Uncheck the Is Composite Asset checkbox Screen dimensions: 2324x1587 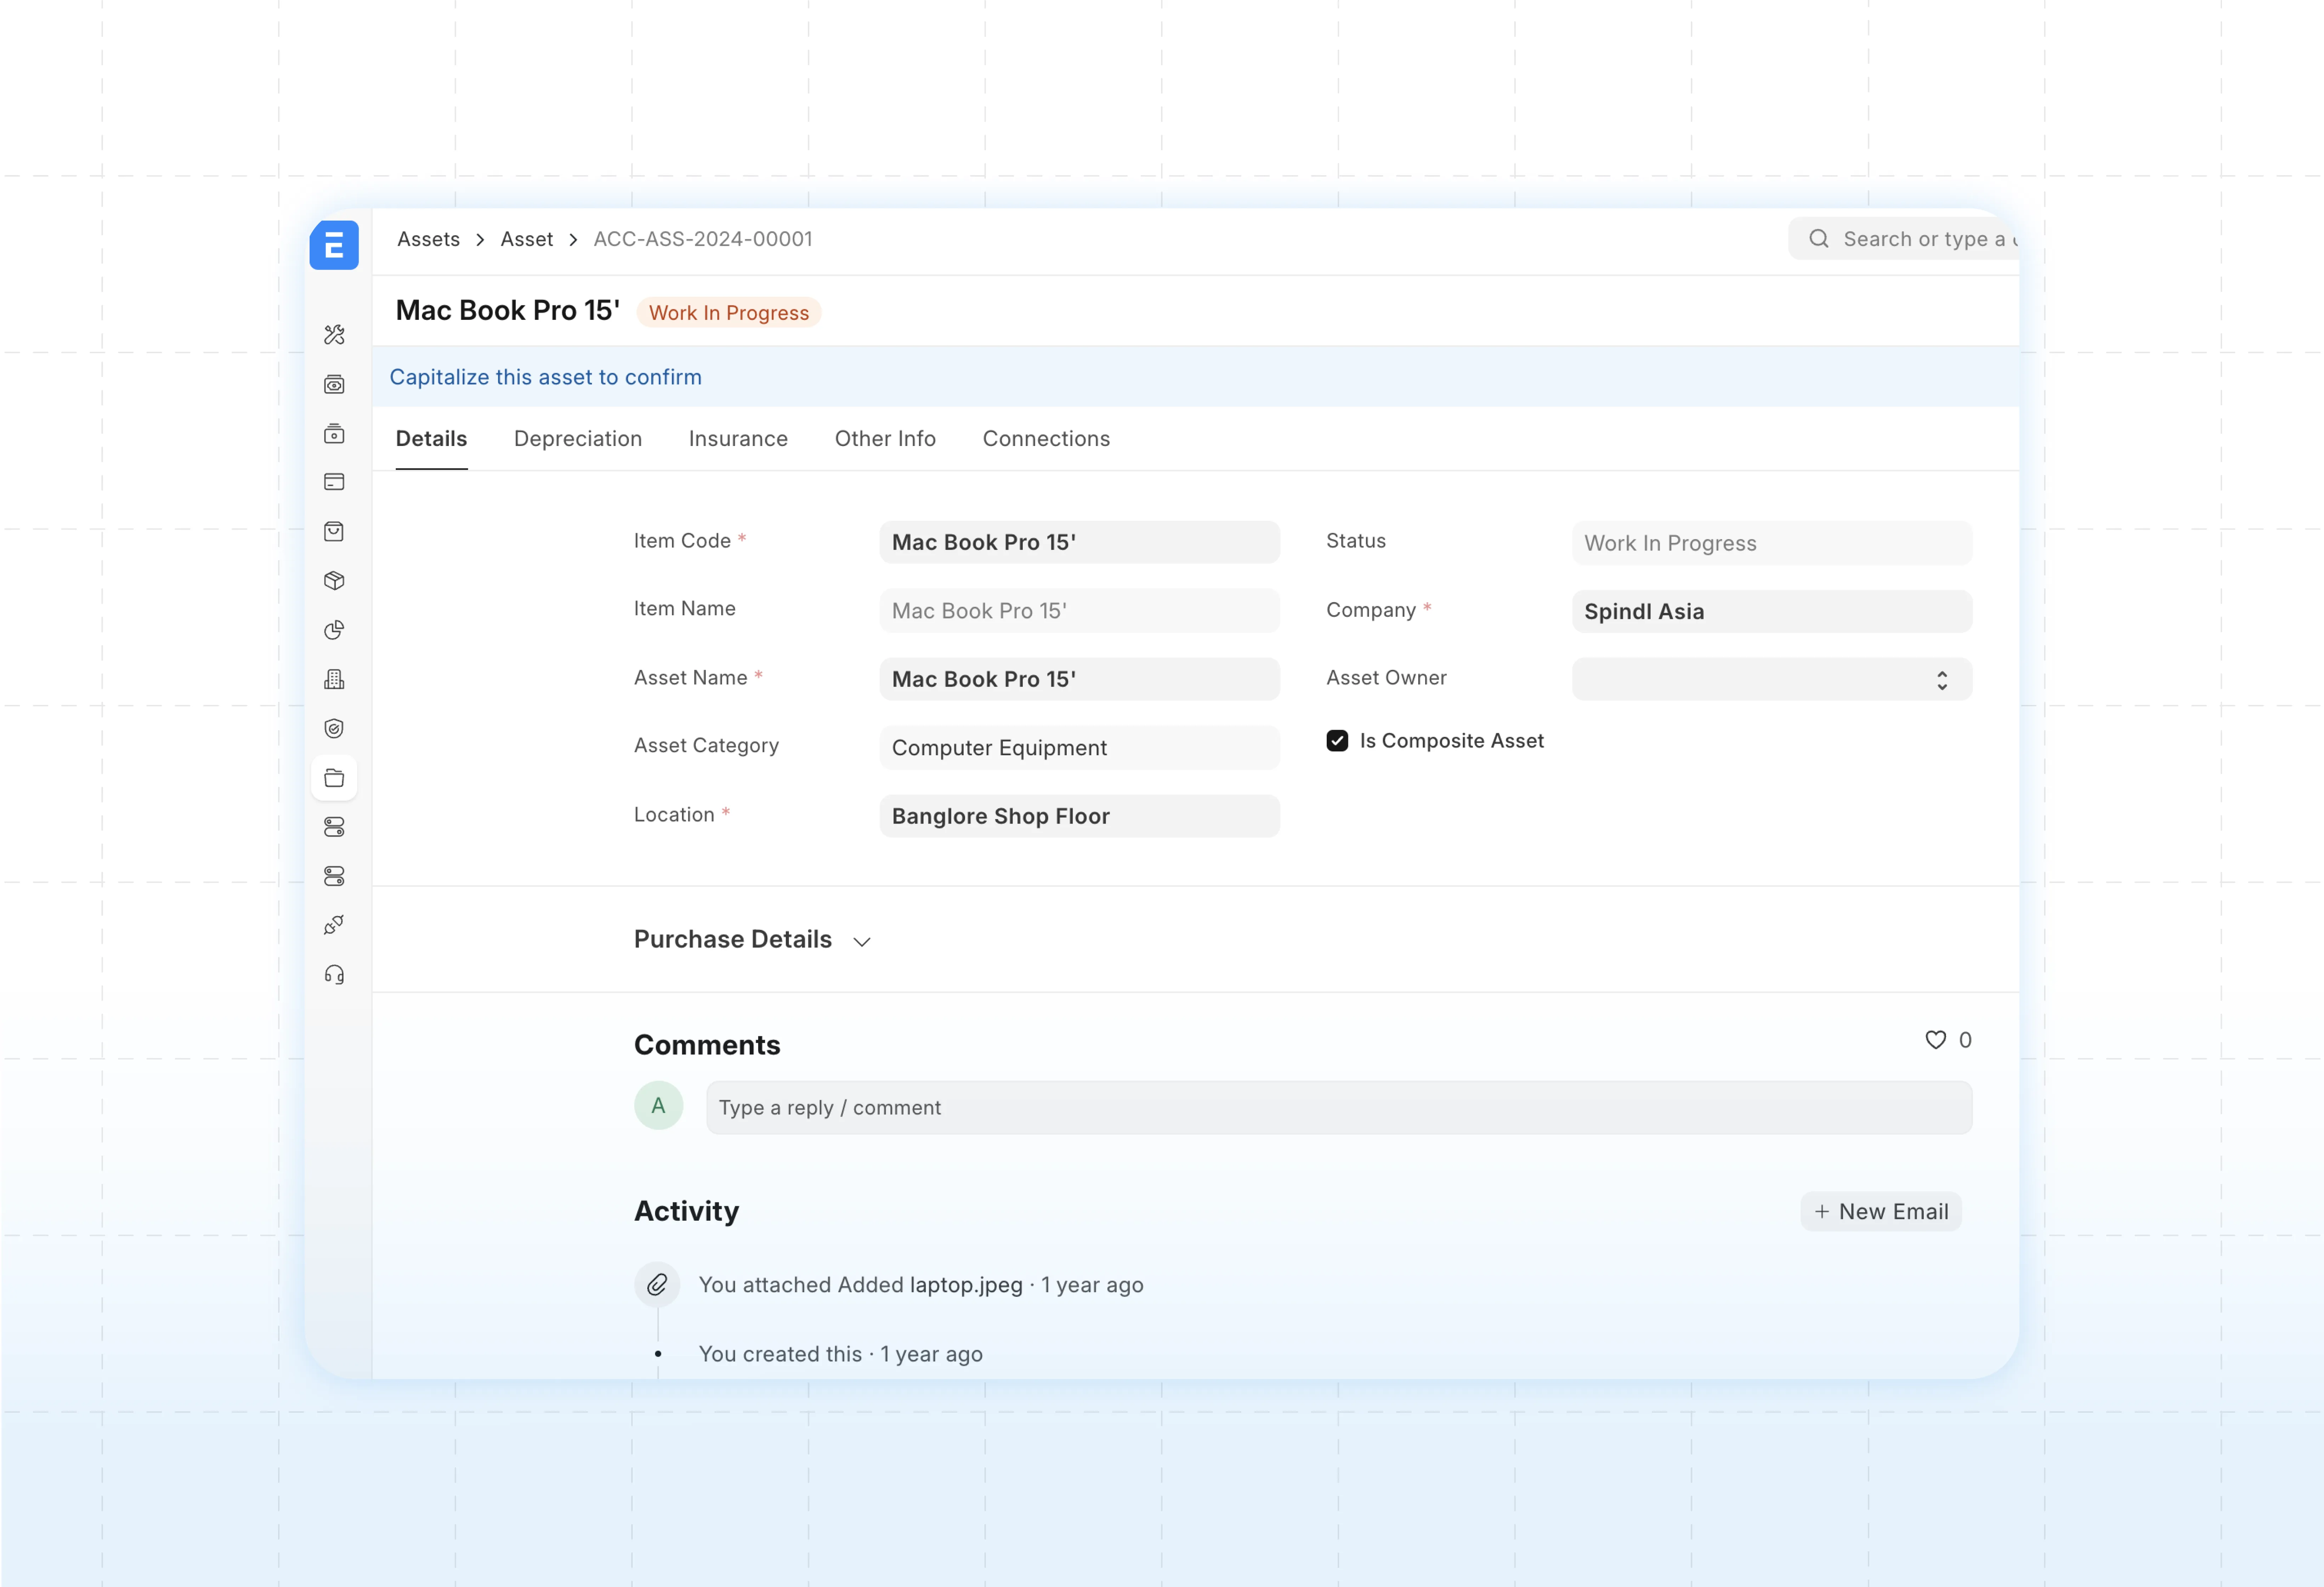click(1337, 740)
